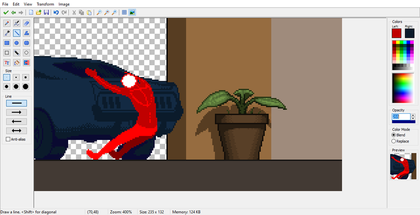Select the Eraser tool

pos(26,23)
